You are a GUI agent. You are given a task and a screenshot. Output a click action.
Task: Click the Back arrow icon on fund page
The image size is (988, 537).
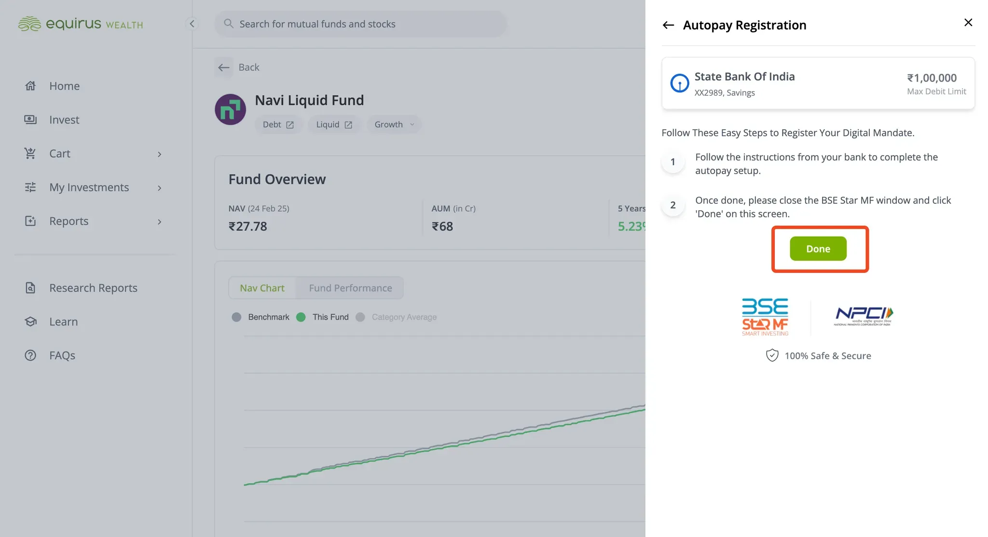tap(223, 67)
